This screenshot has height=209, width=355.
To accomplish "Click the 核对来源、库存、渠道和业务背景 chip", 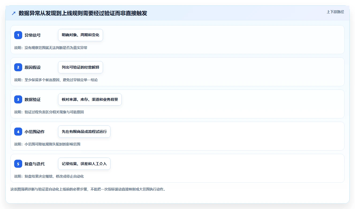I will click(x=90, y=99).
